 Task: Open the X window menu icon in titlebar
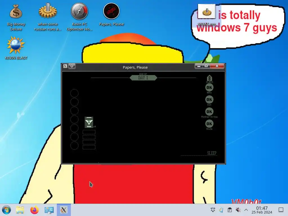point(65,66)
